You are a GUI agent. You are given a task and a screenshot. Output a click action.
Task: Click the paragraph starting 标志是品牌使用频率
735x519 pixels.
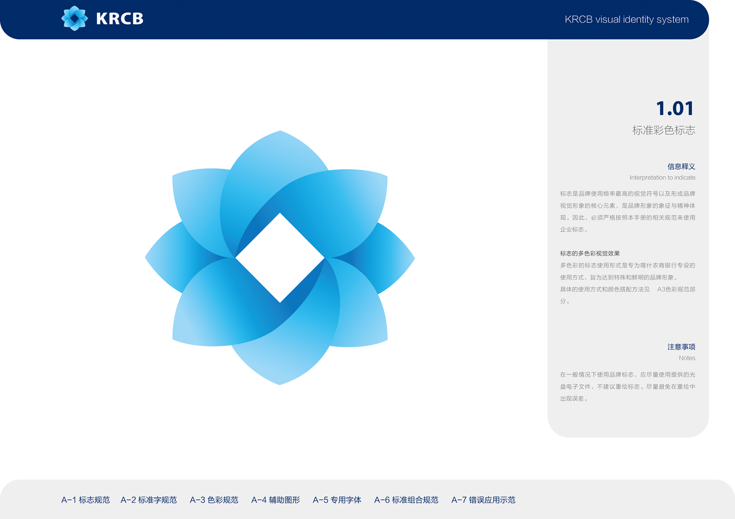coord(628,211)
